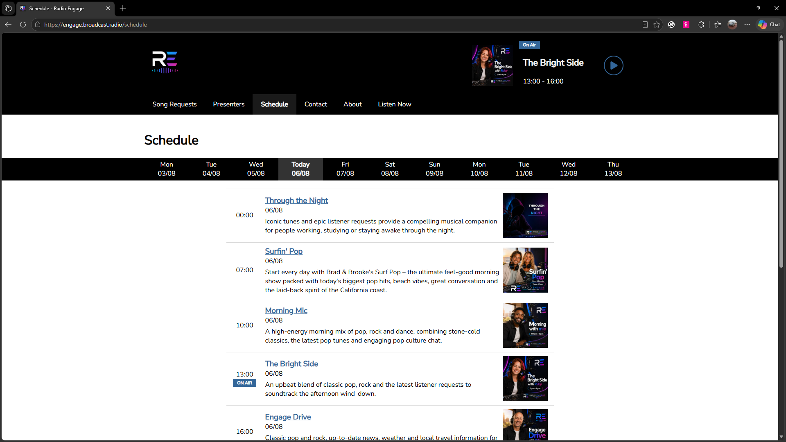Play the live On Air stream
The width and height of the screenshot is (786, 442).
click(x=613, y=65)
